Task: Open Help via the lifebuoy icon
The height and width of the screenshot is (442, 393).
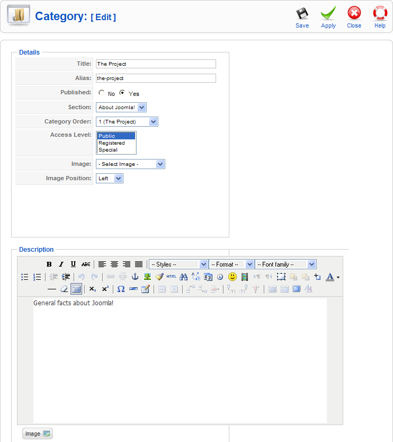Action: 380,16
